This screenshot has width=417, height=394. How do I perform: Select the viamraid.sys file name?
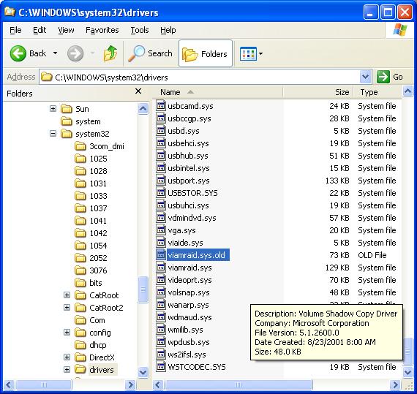pyautogui.click(x=189, y=268)
